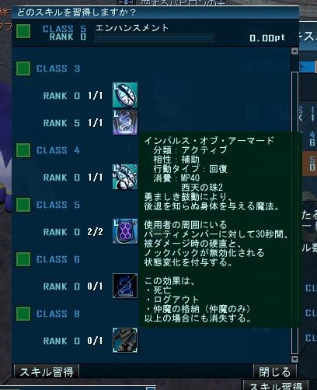The height and width of the screenshot is (390, 317).
Task: Select the purple swirl skill at Rank 5
Action: [x=125, y=122]
